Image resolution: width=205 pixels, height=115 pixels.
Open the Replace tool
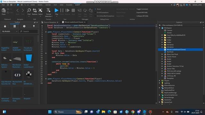click(x=35, y=11)
